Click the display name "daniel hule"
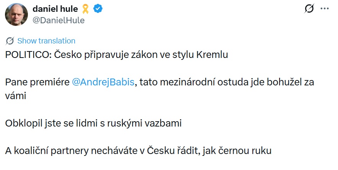The height and width of the screenshot is (170, 338). (x=55, y=9)
